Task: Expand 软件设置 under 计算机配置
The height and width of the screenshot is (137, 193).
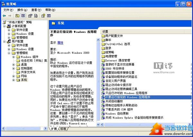Action: 9,30
